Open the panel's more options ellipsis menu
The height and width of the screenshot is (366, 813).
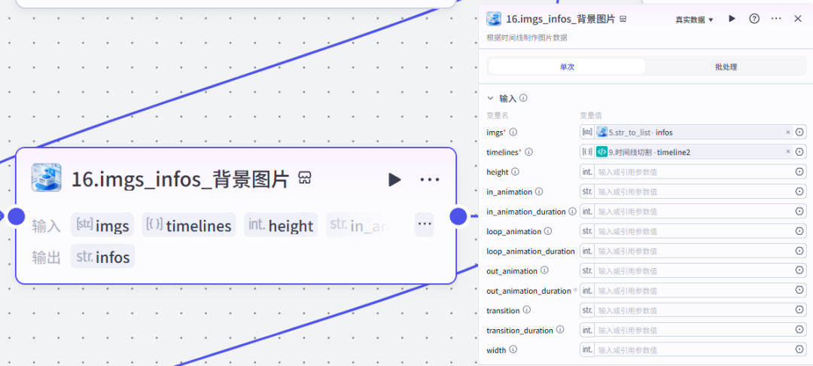(776, 19)
